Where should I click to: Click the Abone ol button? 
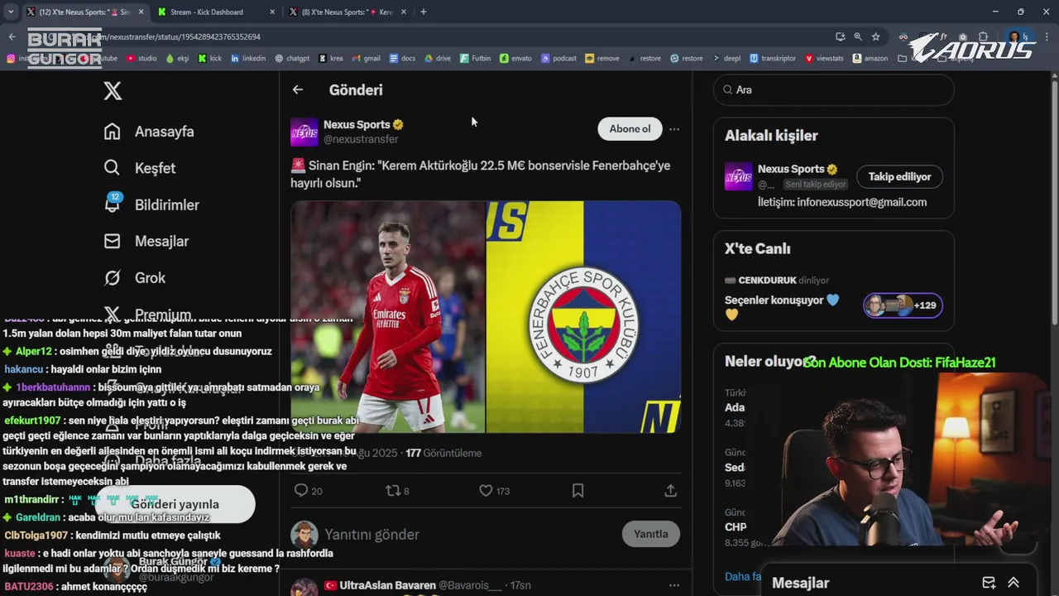click(x=630, y=128)
